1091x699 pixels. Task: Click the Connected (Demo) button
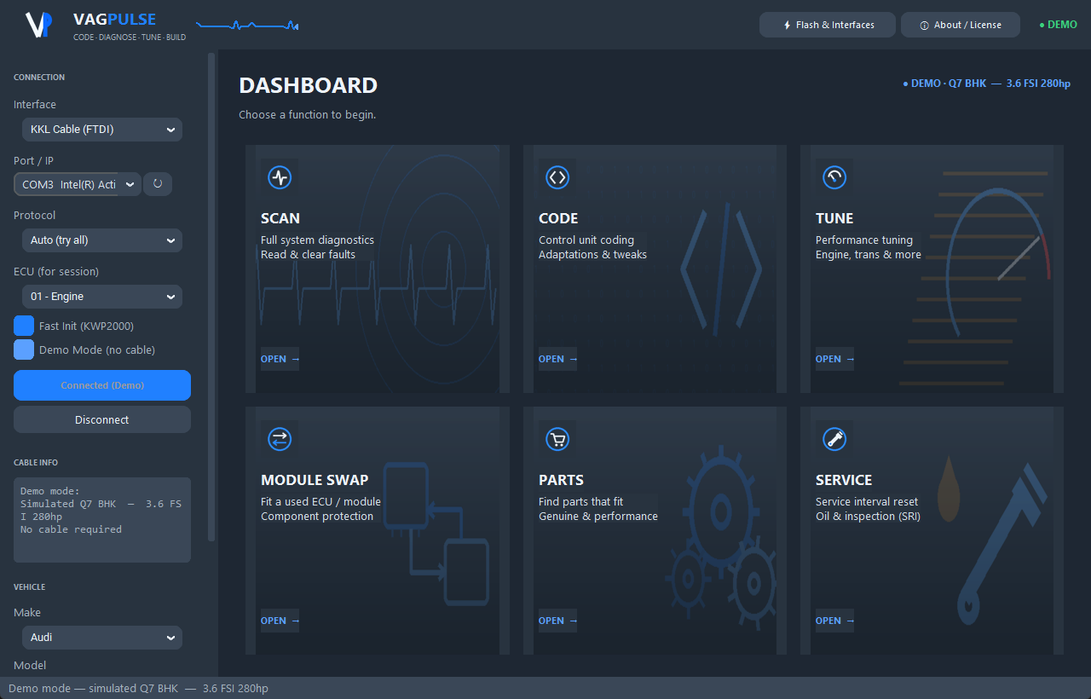pyautogui.click(x=102, y=385)
